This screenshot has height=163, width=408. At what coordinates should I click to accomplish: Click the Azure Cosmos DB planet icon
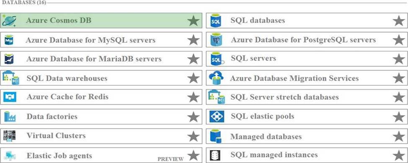coord(9,20)
